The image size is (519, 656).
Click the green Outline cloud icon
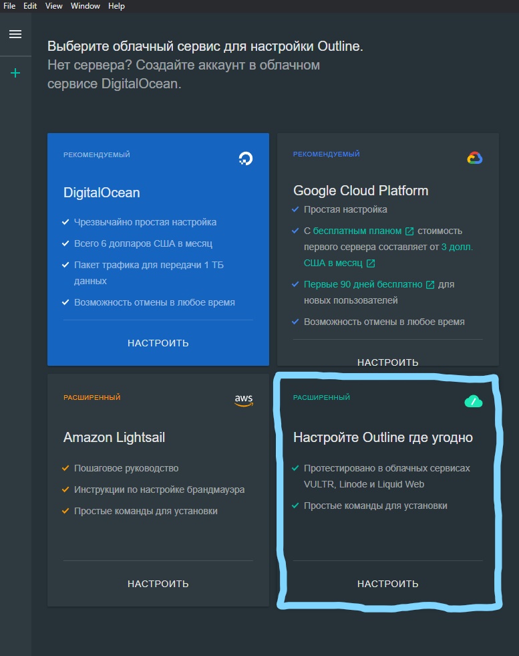tap(474, 402)
